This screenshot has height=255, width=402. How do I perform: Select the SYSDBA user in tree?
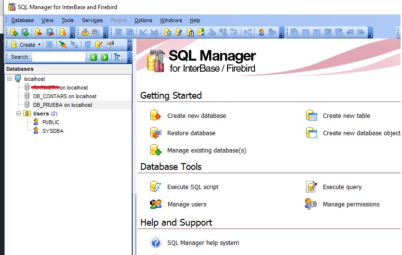53,131
